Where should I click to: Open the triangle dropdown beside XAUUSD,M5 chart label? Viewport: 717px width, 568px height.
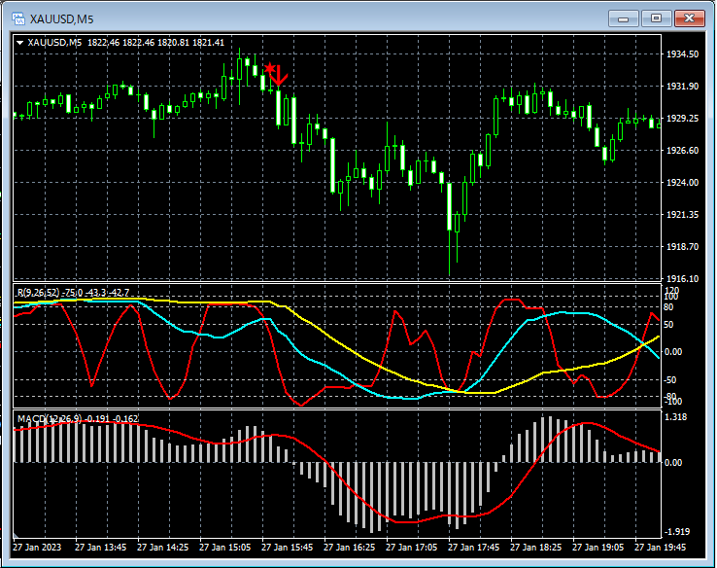[20, 43]
